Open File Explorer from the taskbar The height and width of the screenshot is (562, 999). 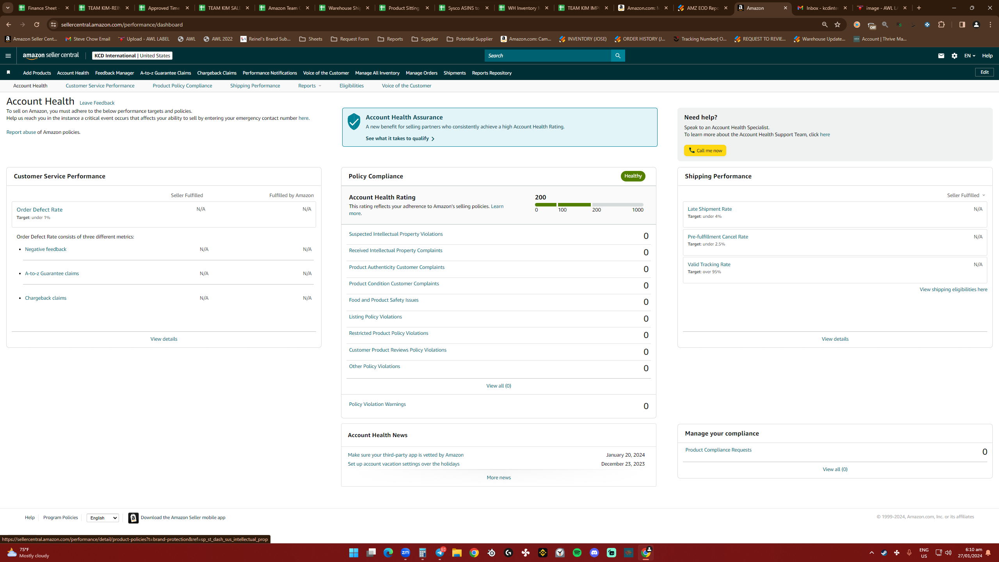(457, 553)
